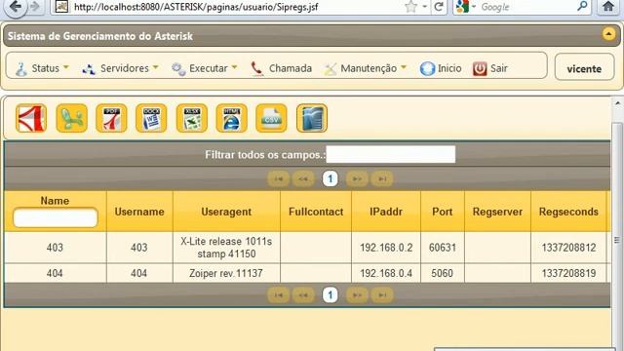Click the X-Lite release 1011s useragent cell

click(x=226, y=248)
